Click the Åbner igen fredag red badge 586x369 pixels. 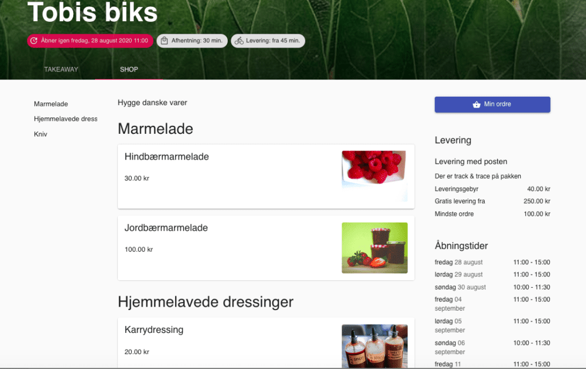90,41
